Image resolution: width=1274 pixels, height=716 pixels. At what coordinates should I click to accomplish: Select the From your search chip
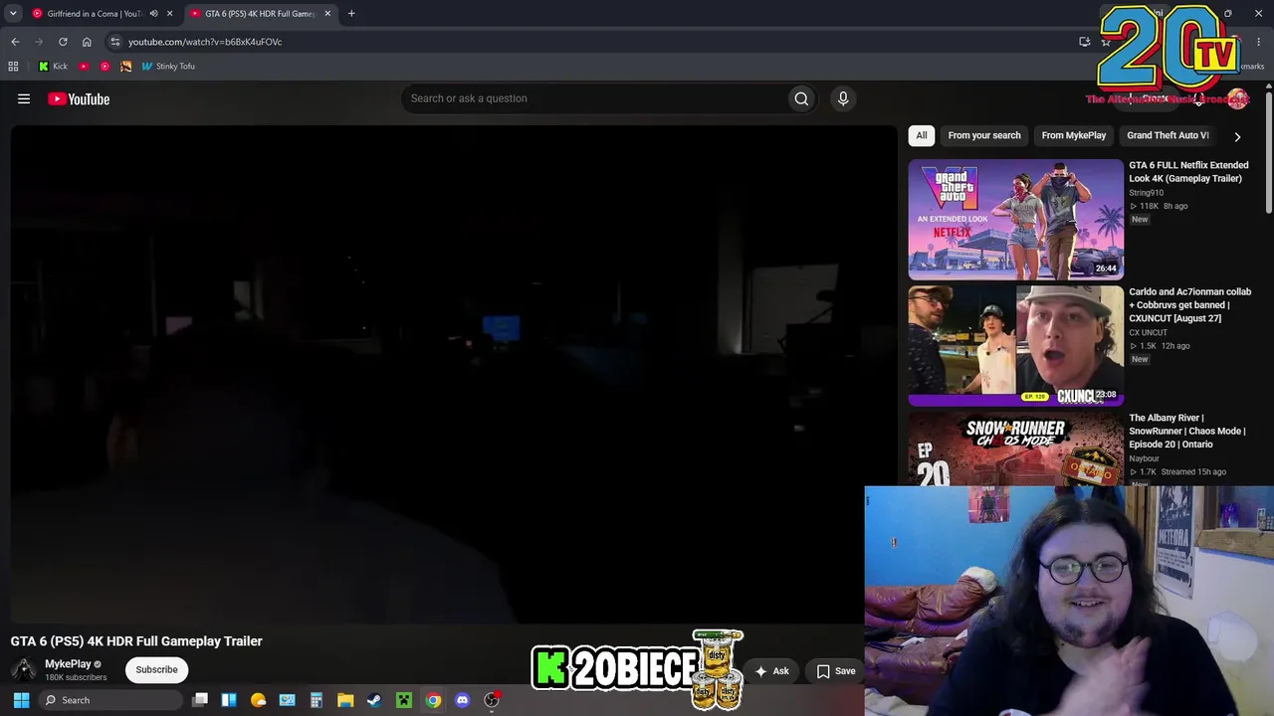(984, 135)
